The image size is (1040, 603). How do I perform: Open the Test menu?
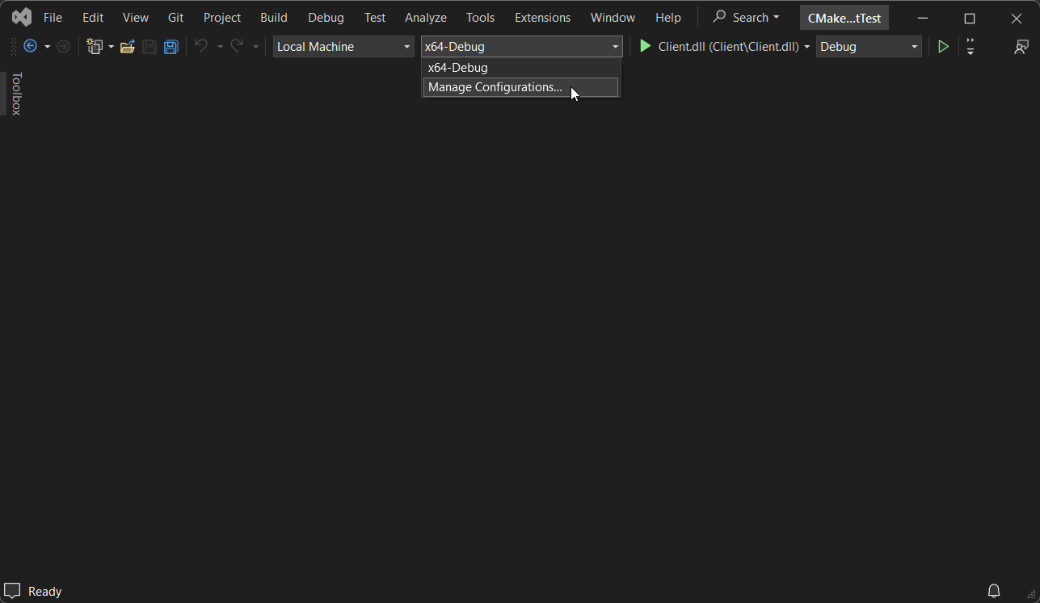(x=375, y=17)
